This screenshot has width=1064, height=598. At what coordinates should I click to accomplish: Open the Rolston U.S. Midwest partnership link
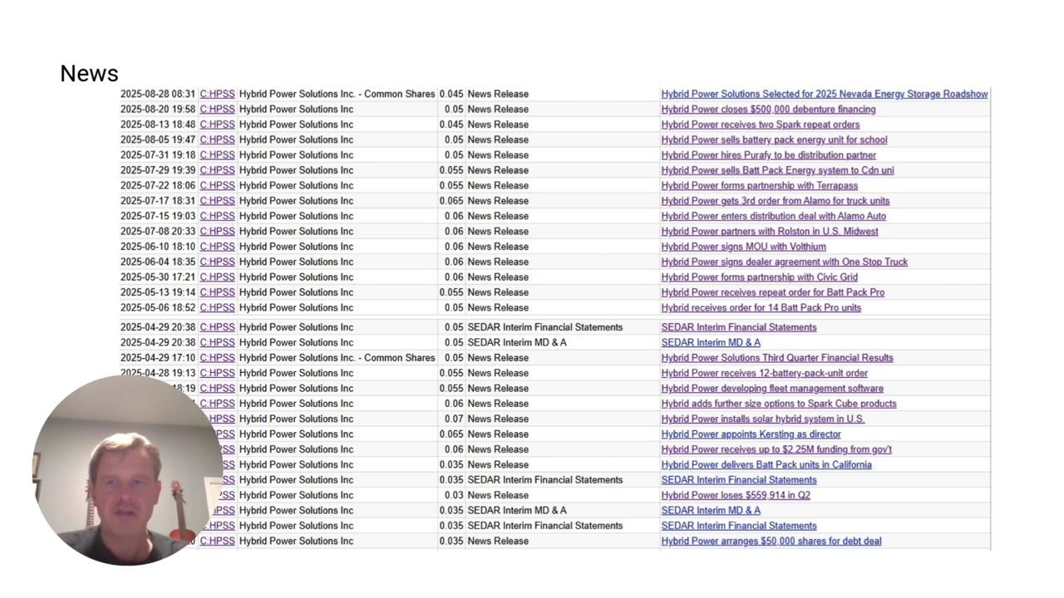tap(769, 231)
